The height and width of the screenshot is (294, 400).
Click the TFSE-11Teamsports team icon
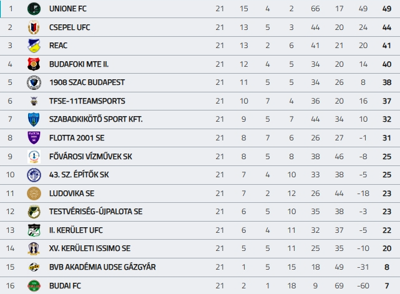pos(34,101)
